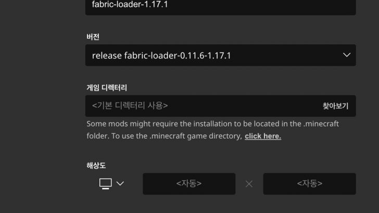Click the 게임 디렉터리 label
This screenshot has width=379, height=213.
pyautogui.click(x=107, y=87)
